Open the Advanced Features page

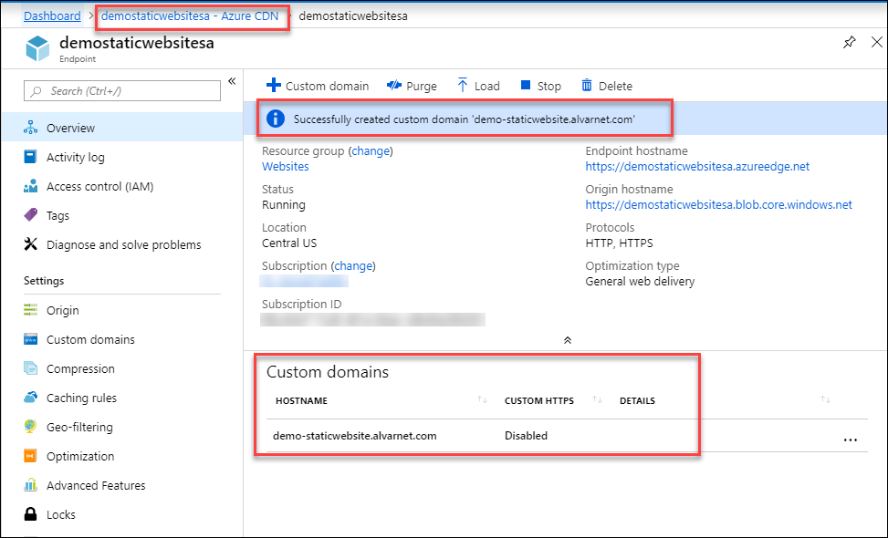[x=121, y=485]
